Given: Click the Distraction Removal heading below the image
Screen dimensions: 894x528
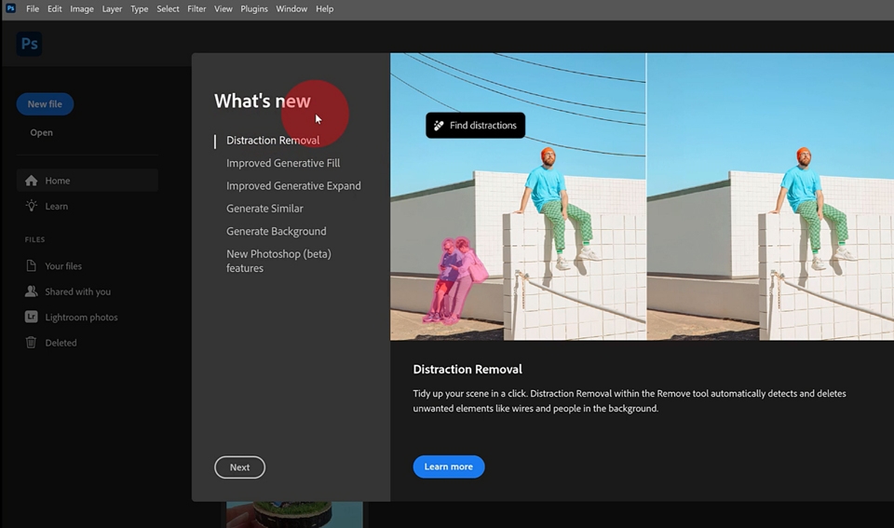Looking at the screenshot, I should click(467, 370).
